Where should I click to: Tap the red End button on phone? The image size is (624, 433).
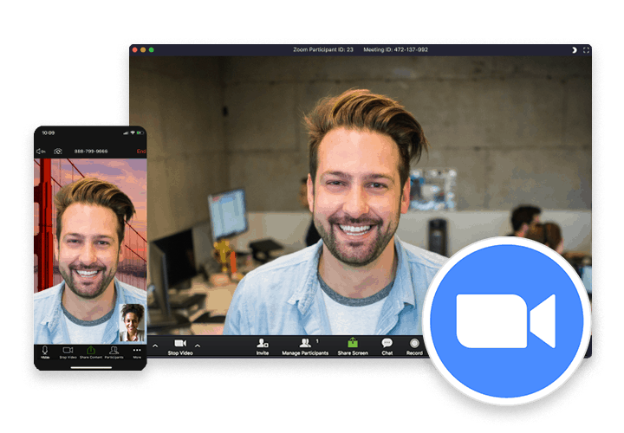140,151
